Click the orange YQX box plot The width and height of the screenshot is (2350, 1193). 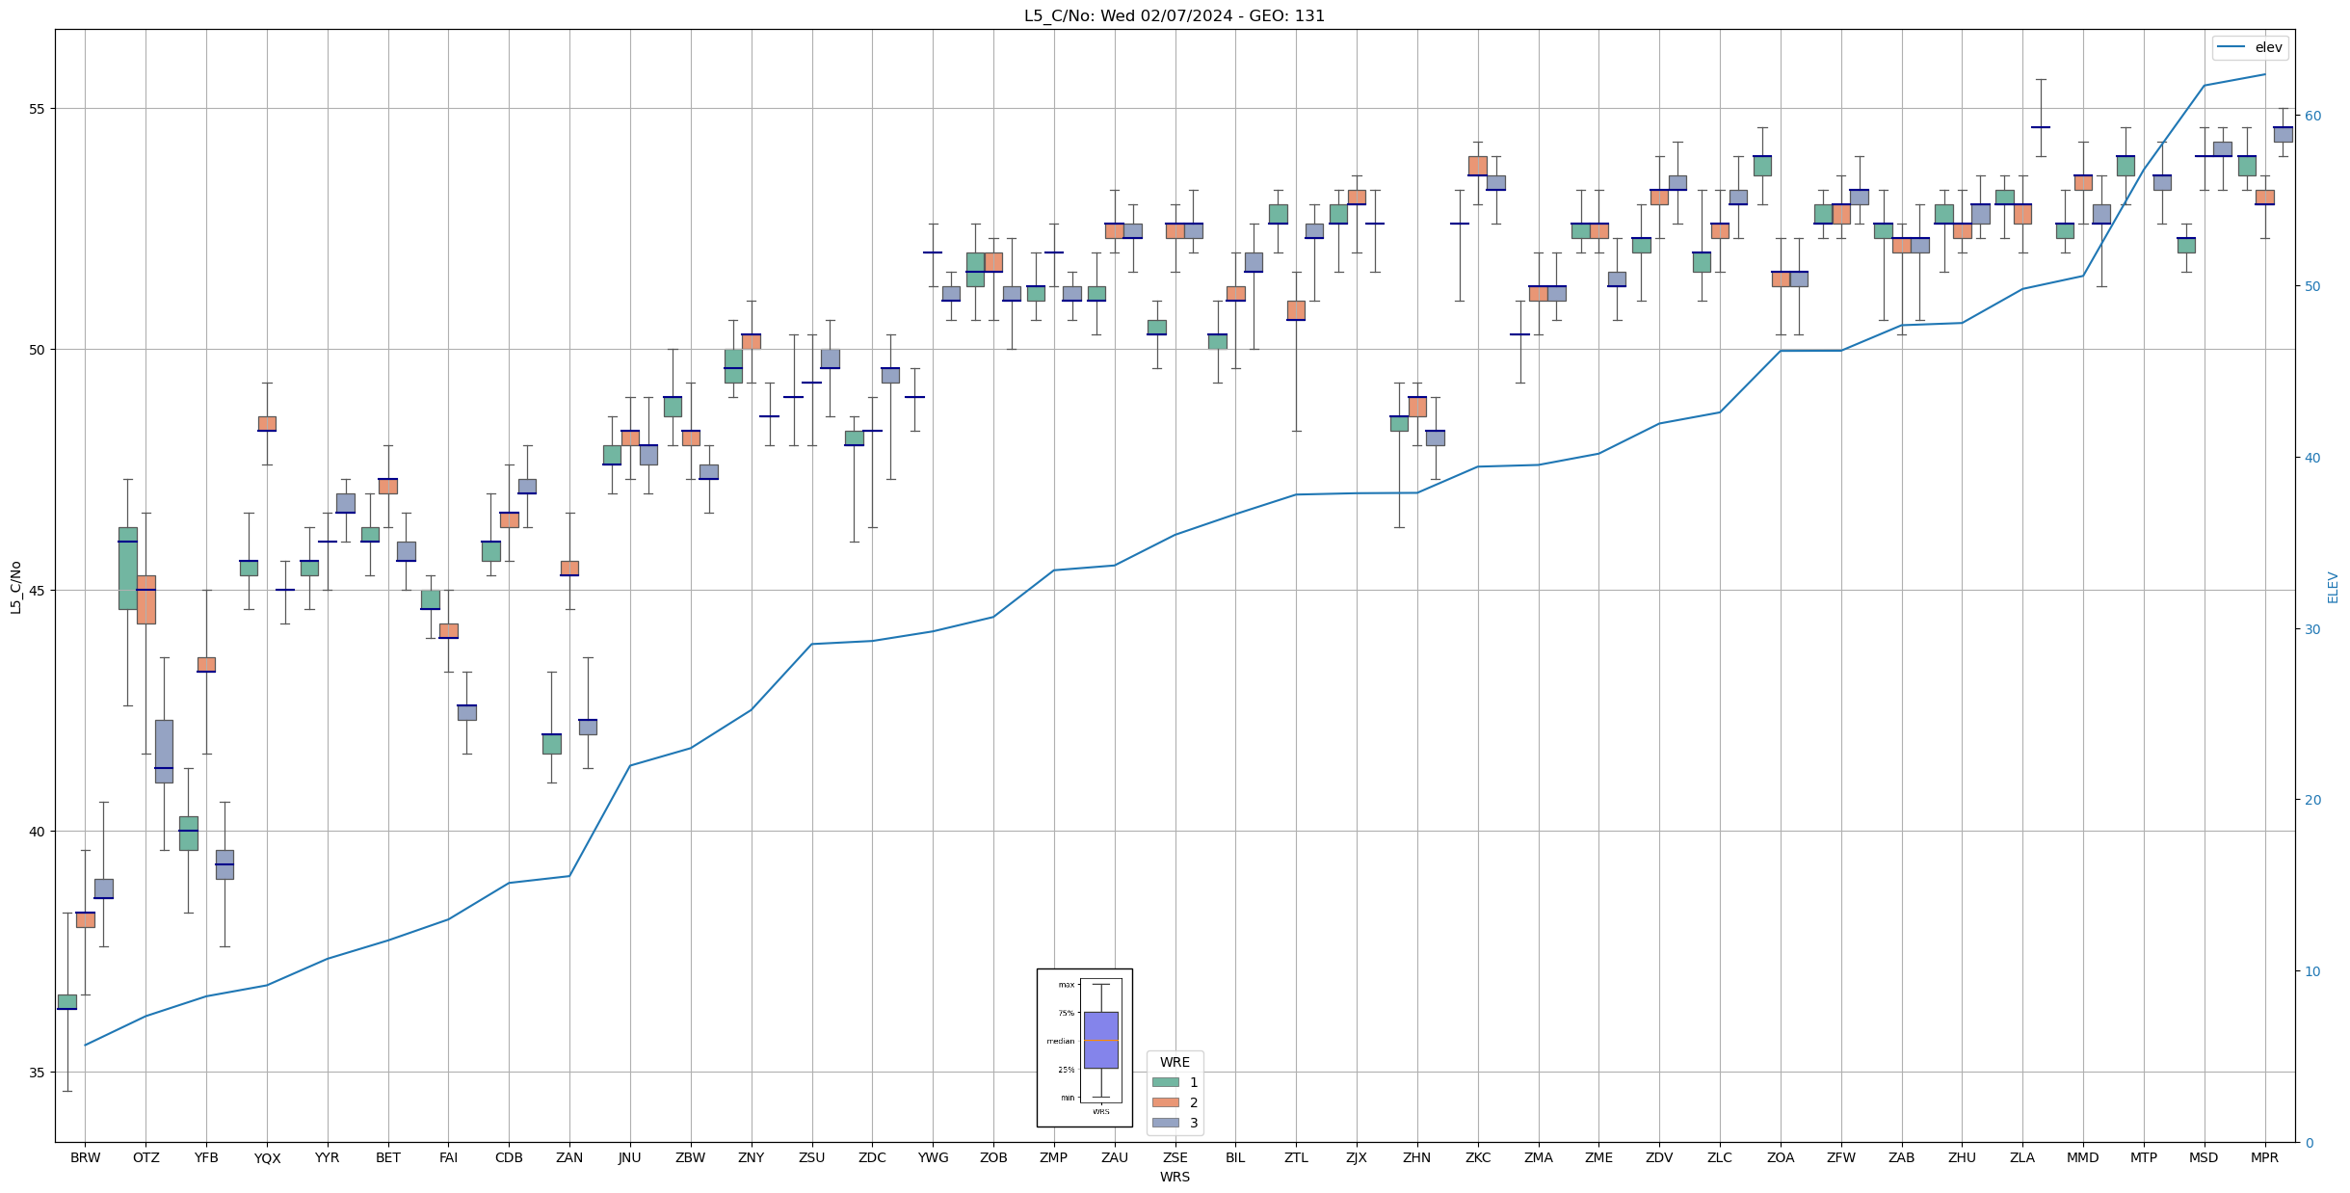[x=267, y=423]
